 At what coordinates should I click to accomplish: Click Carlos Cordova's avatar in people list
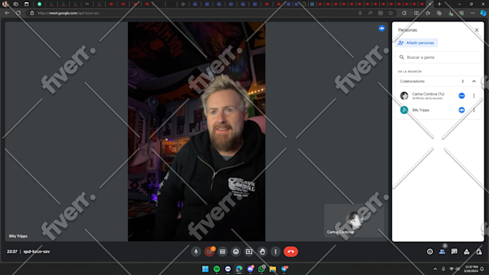click(404, 95)
